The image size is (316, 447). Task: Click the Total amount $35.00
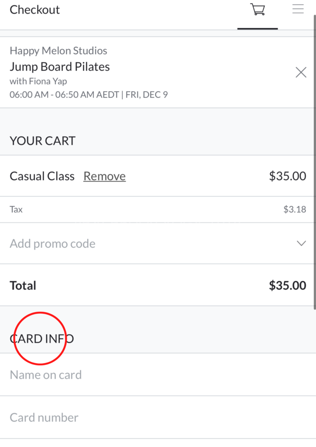pos(288,285)
